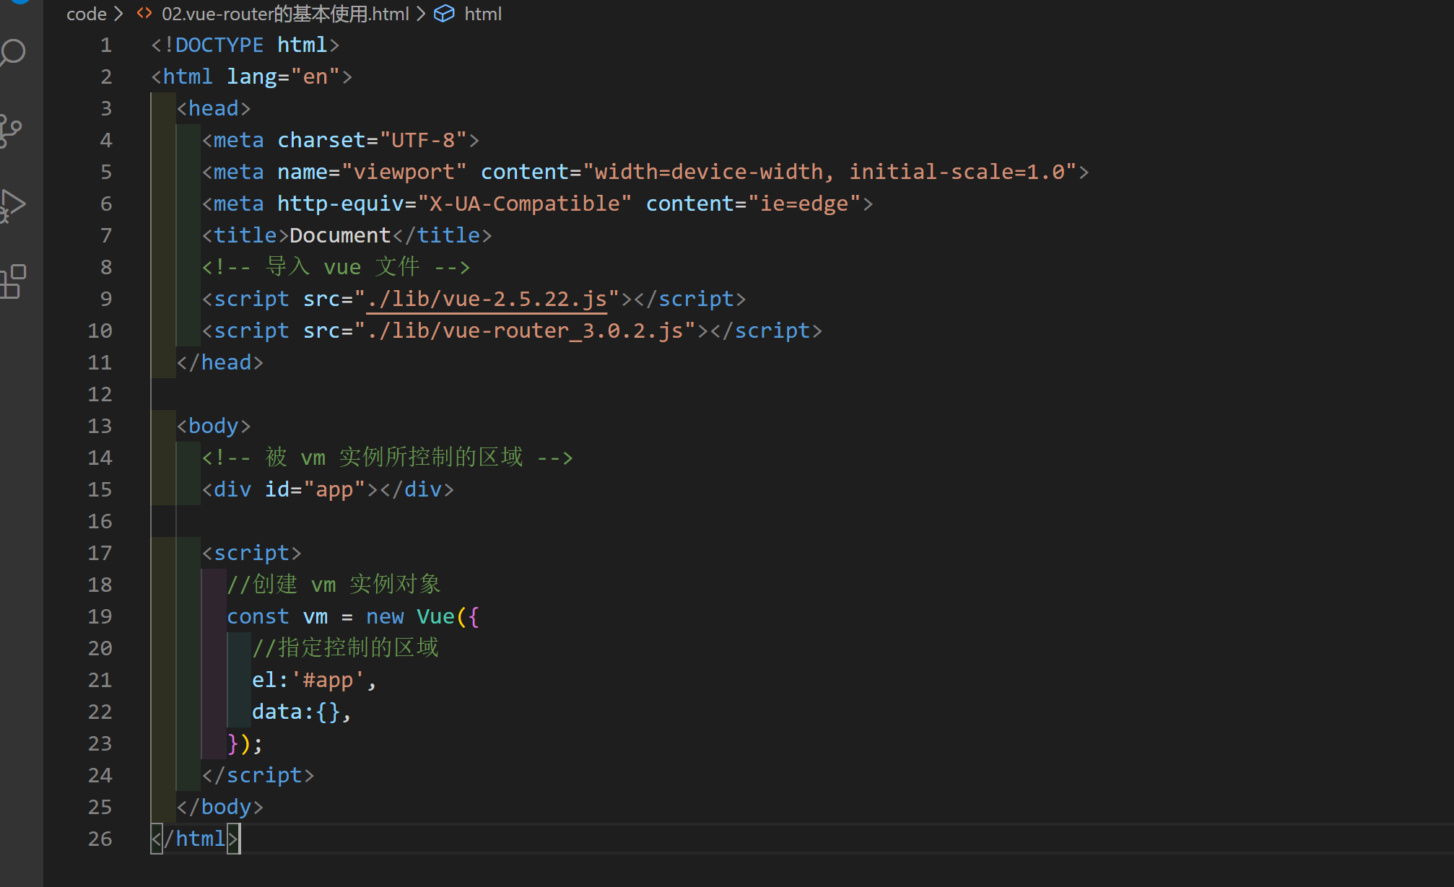Click the lang="en" attribute value
This screenshot has width=1454, height=887.
[x=315, y=77]
